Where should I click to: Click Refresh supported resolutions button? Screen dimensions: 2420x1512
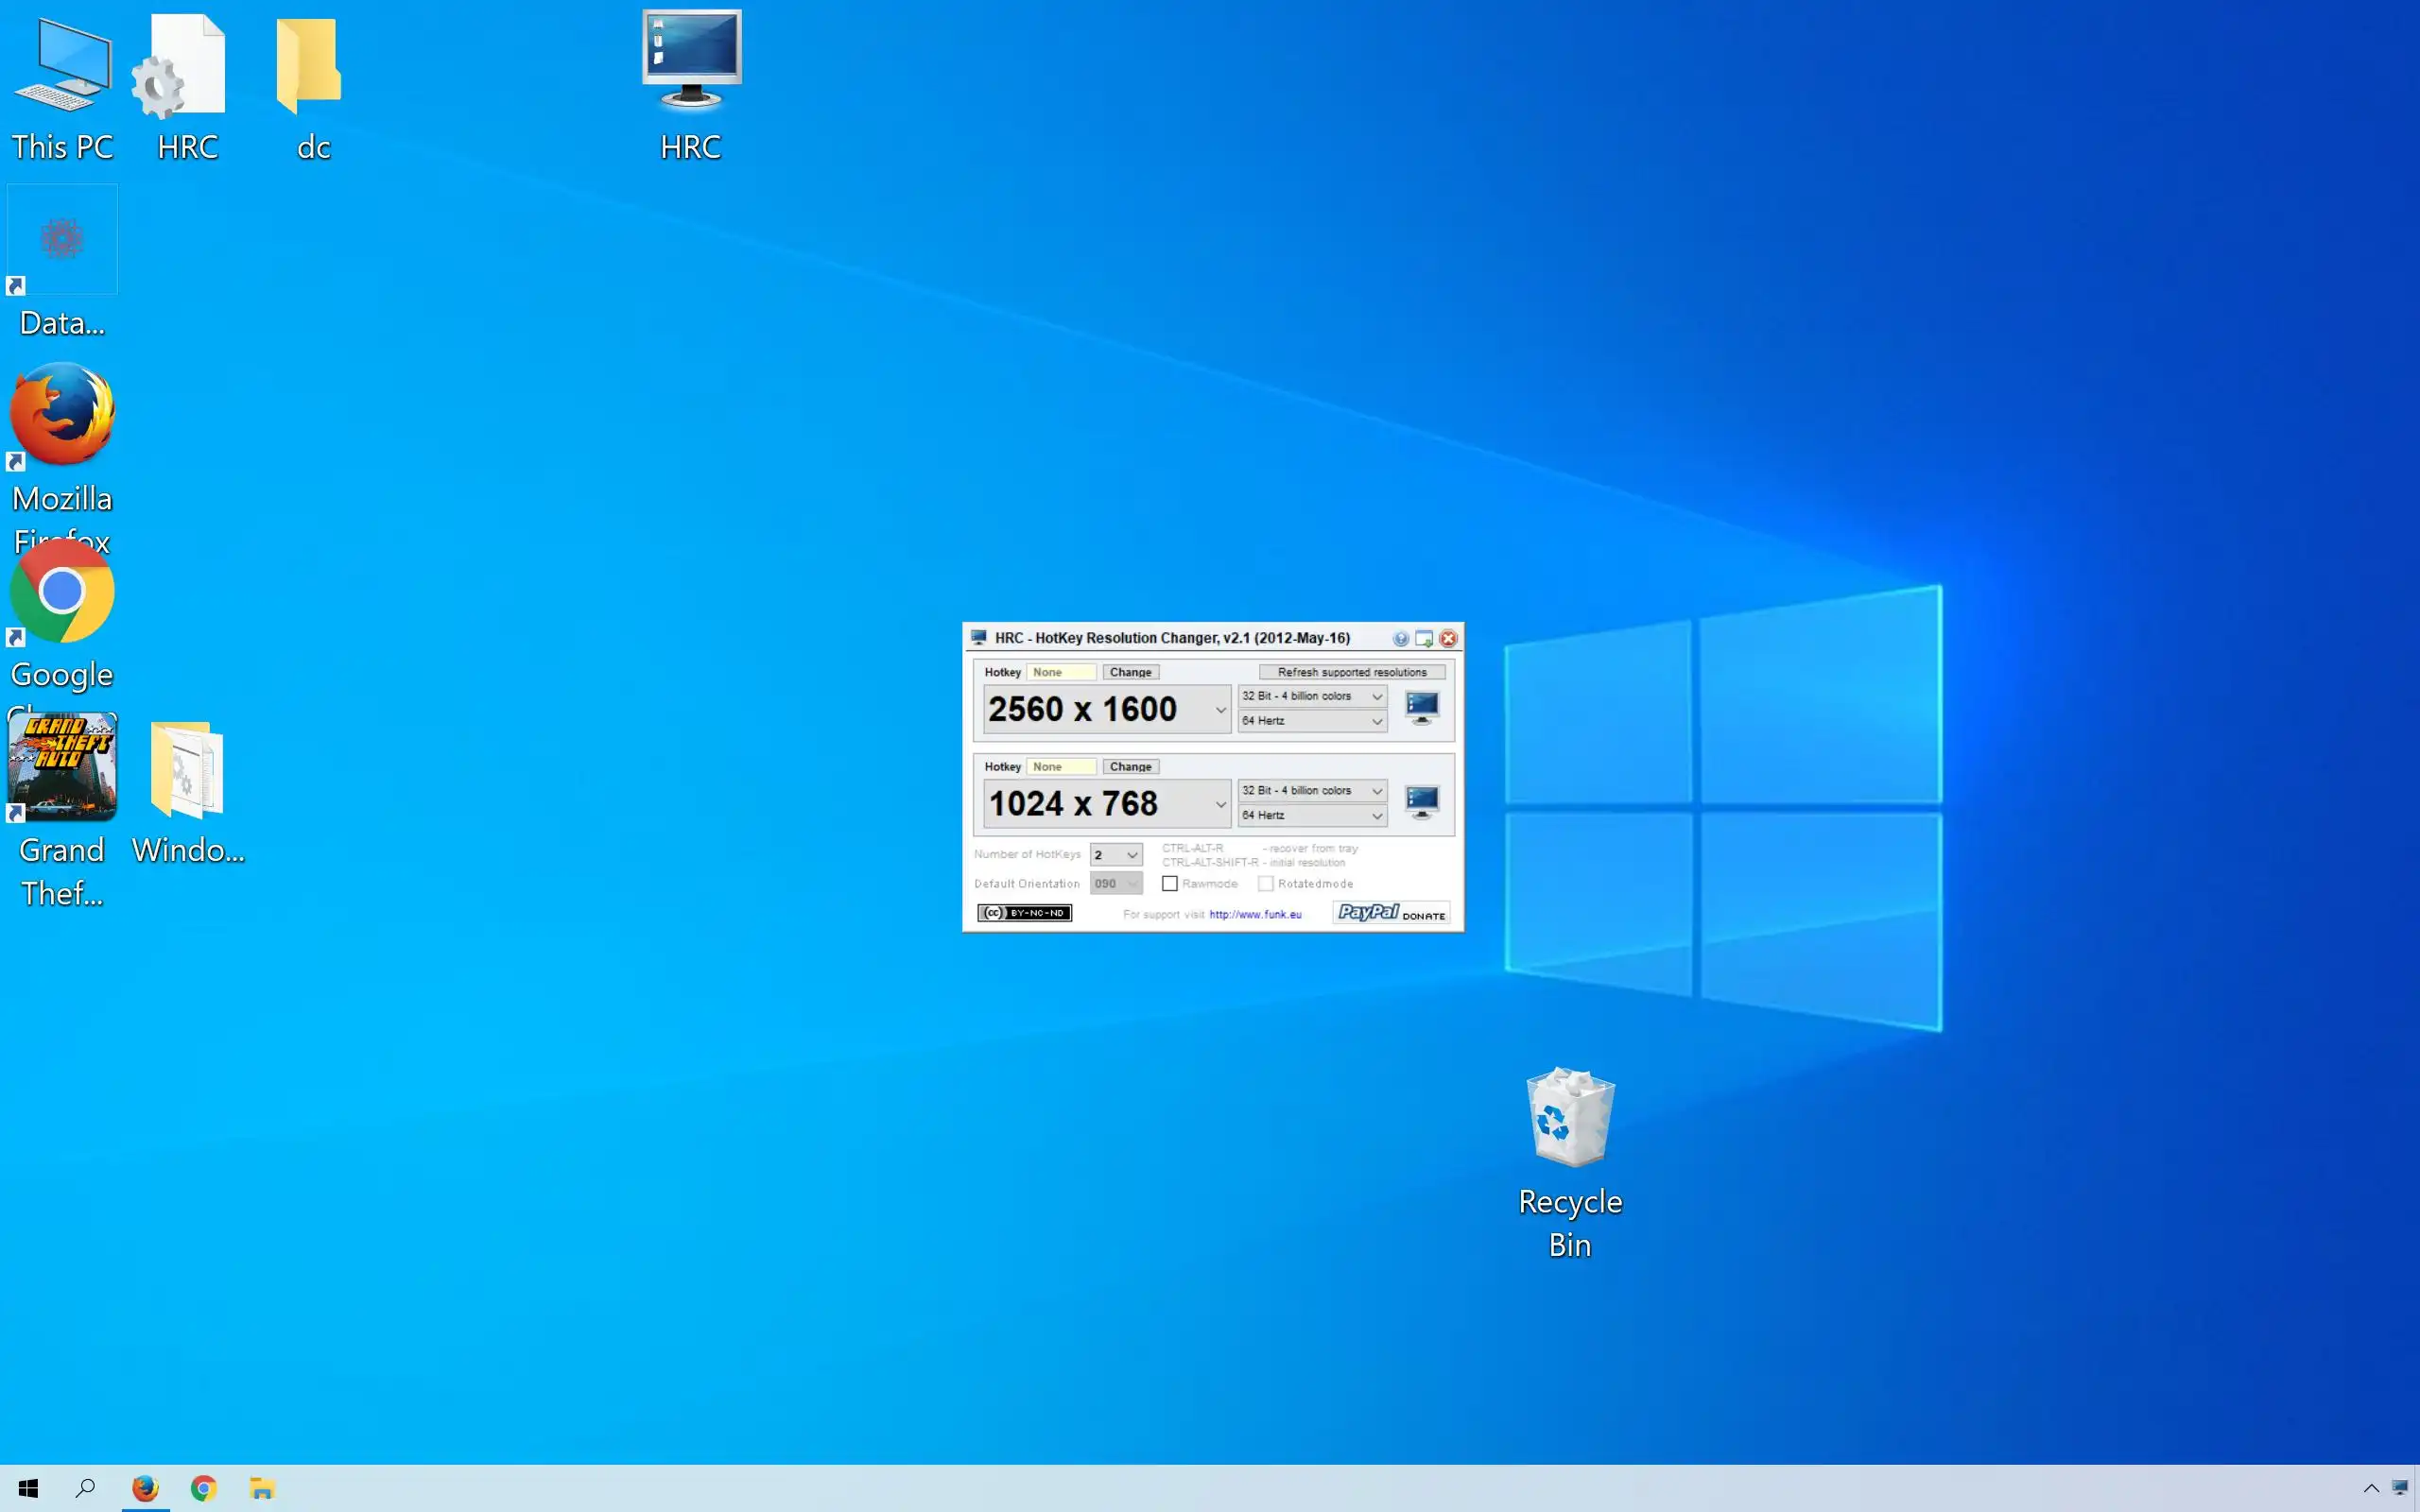pos(1351,672)
